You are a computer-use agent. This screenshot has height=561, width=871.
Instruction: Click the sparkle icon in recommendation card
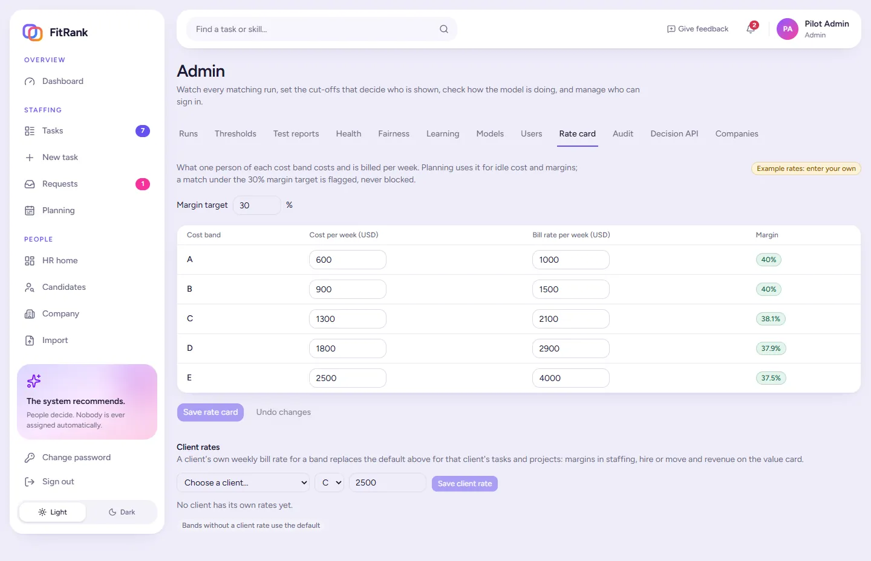[34, 381]
